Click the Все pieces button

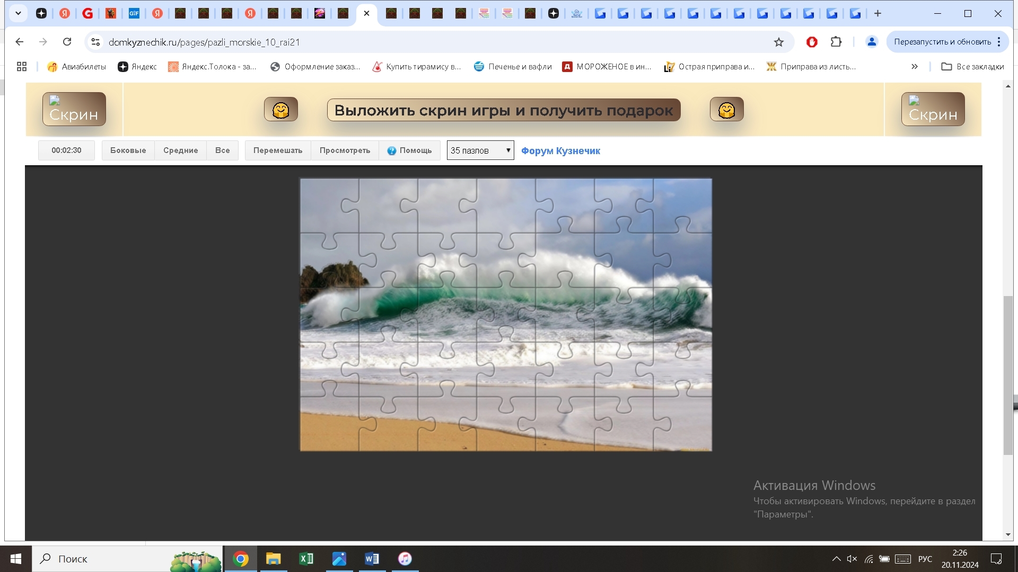(x=223, y=150)
